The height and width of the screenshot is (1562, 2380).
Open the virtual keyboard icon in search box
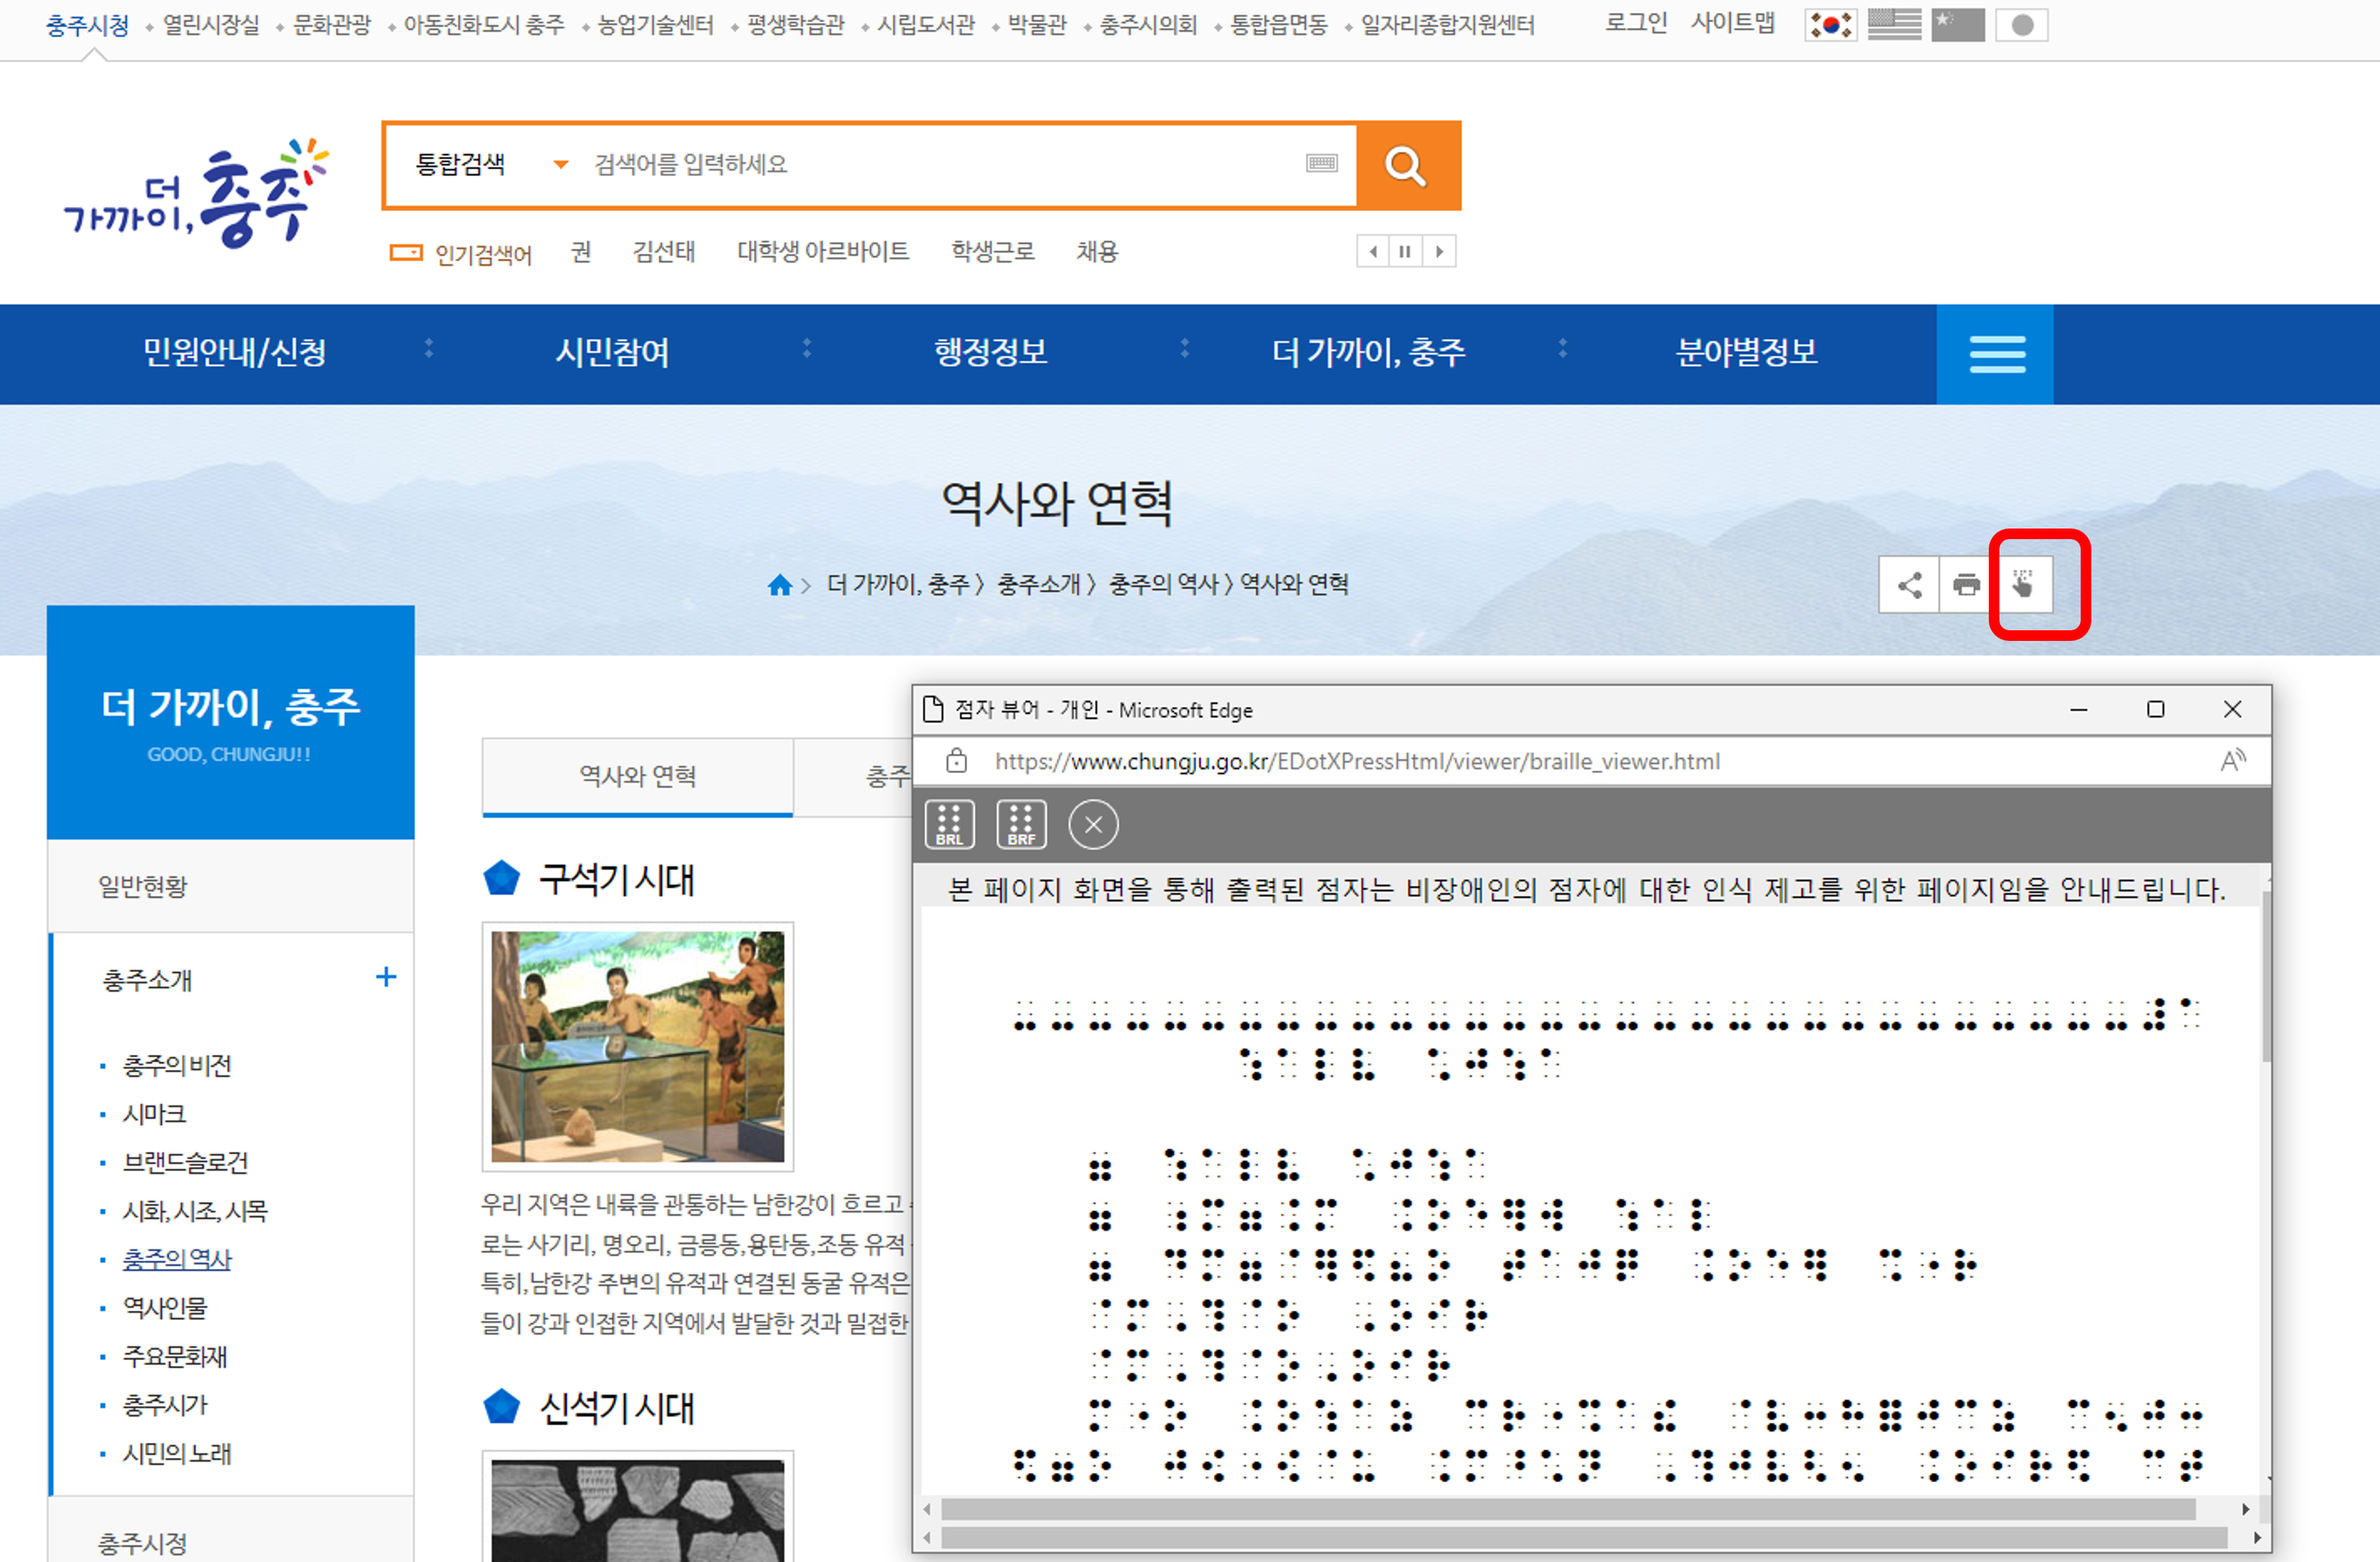click(x=1321, y=164)
